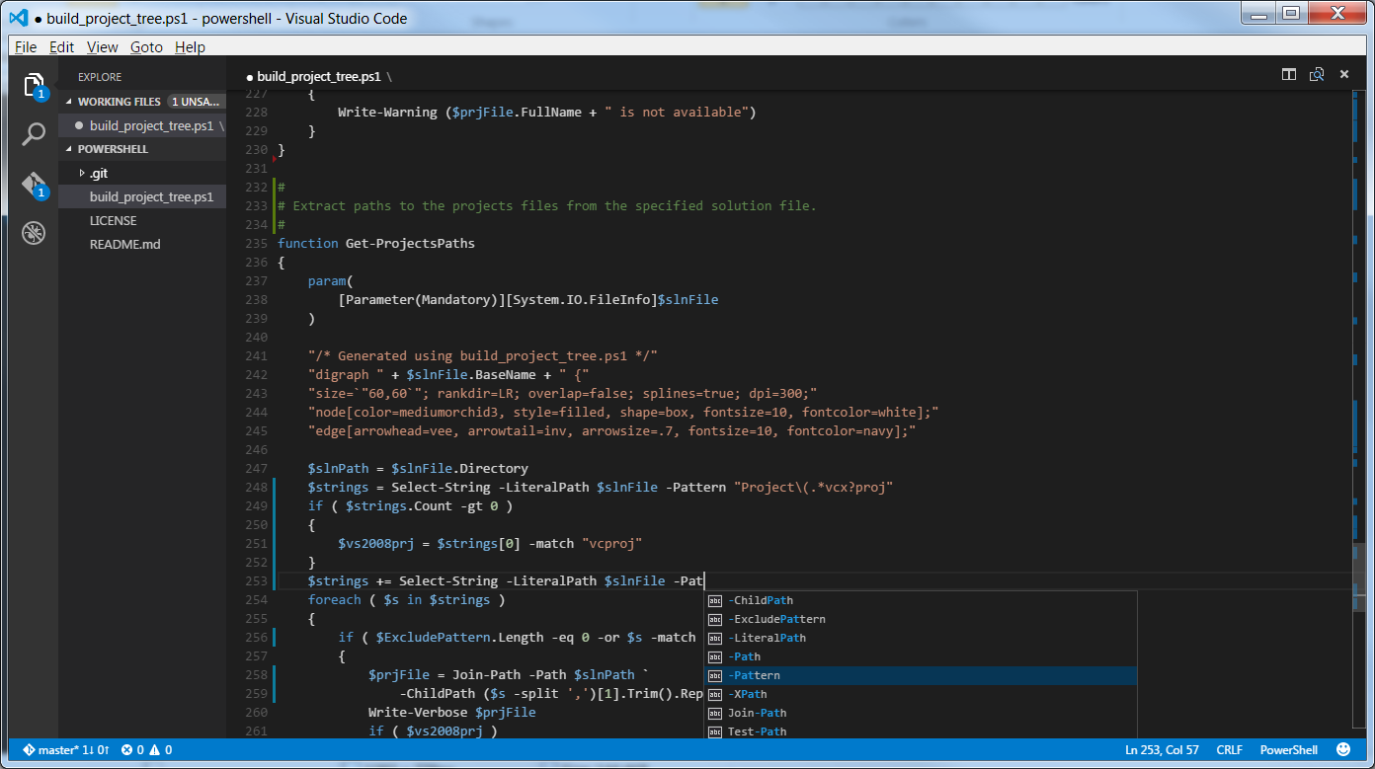Choose -LiteralPath from suggestions
Screen dimensions: 1375x769
tap(920, 638)
